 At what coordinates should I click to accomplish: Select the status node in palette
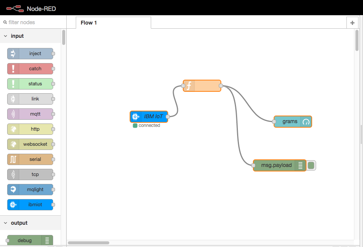pos(30,84)
